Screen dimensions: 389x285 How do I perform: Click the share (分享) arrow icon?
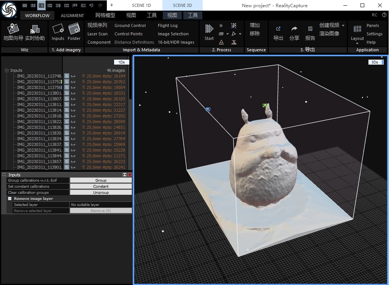[x=294, y=29]
